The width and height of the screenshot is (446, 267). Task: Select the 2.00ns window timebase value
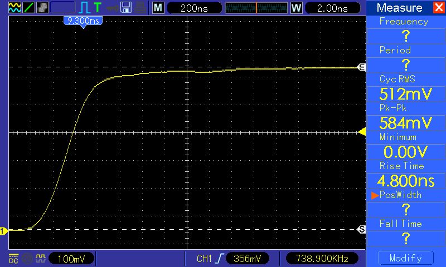(332, 8)
